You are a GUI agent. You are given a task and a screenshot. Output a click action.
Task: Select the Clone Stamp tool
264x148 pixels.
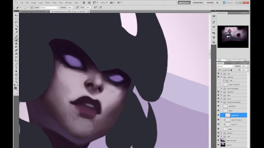click(x=16, y=43)
